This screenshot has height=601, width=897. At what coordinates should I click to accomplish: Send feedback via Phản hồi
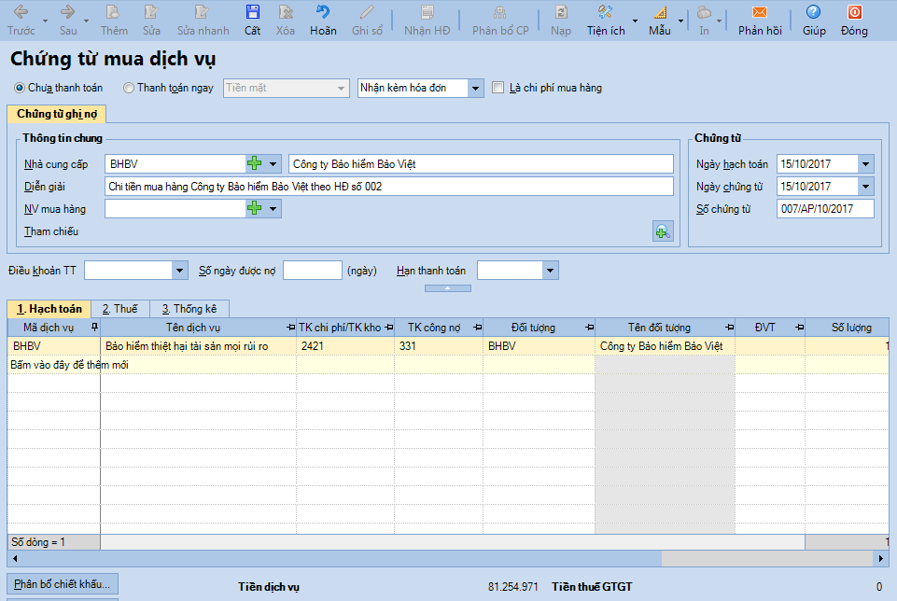point(760,20)
